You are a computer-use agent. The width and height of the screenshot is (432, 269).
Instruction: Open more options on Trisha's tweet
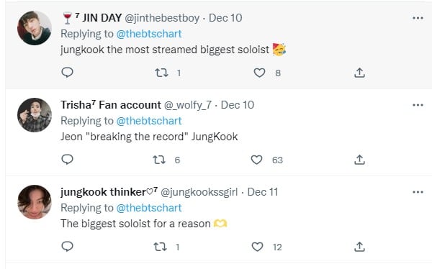(x=418, y=105)
